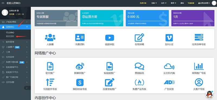Open the 云主机代购 cloud icon

tap(169, 66)
